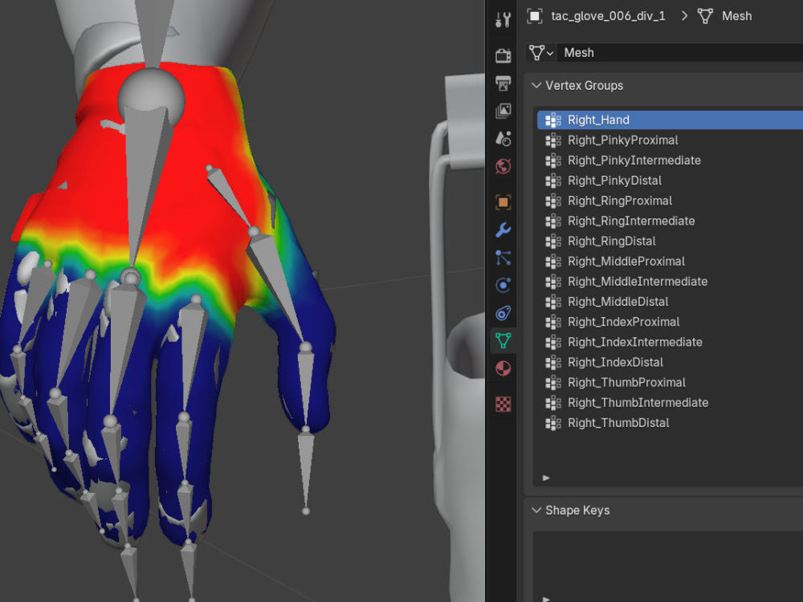803x602 pixels.
Task: Open the Modifiers wrench tab
Action: pyautogui.click(x=503, y=230)
